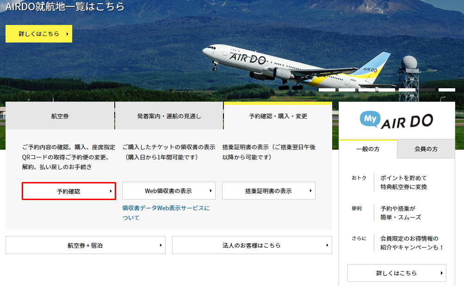Viewport: 464px width, 286px height.
Task: Open 法人のお客様はこちら
Action: coord(252,245)
